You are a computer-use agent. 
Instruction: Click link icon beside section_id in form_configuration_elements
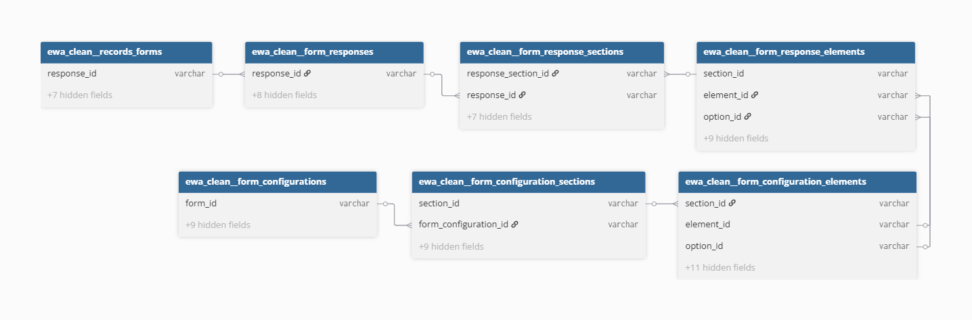732,203
